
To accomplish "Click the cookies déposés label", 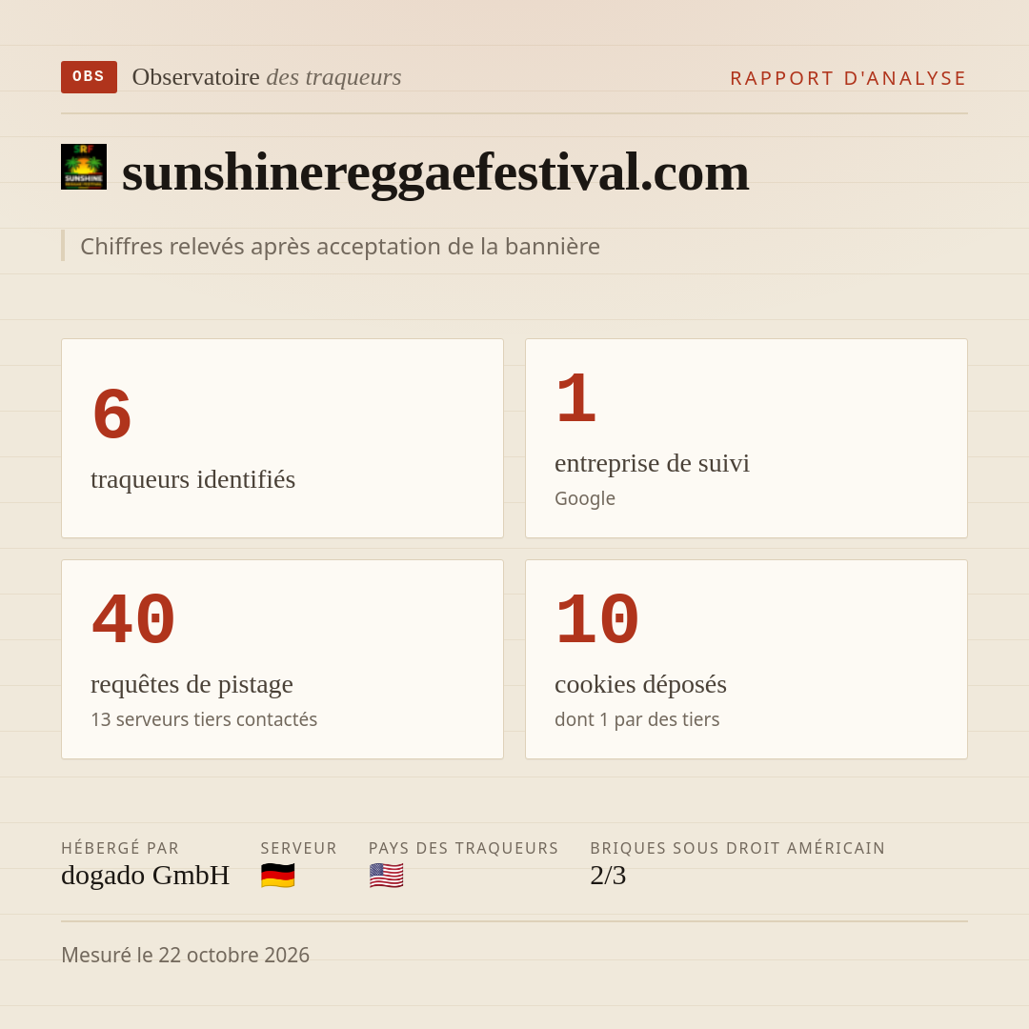I will [640, 684].
